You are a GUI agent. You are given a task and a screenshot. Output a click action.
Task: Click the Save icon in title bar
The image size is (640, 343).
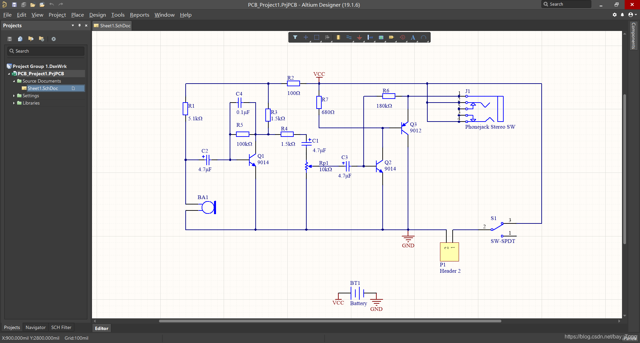click(x=14, y=5)
